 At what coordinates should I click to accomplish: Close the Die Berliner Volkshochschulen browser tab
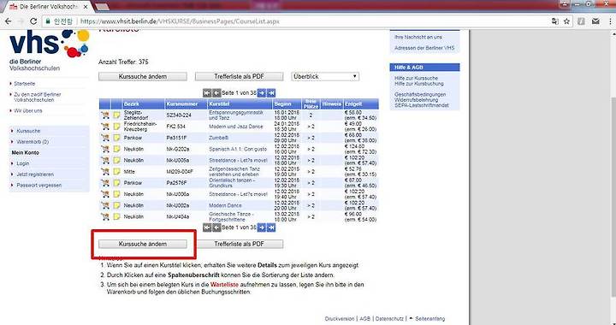click(86, 7)
